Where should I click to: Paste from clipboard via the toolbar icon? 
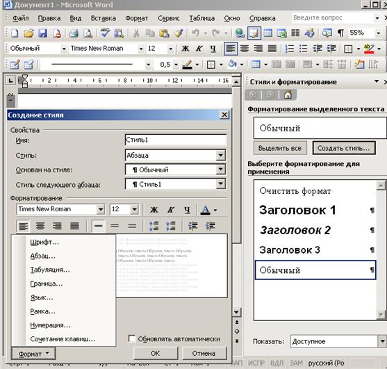pyautogui.click(x=165, y=33)
